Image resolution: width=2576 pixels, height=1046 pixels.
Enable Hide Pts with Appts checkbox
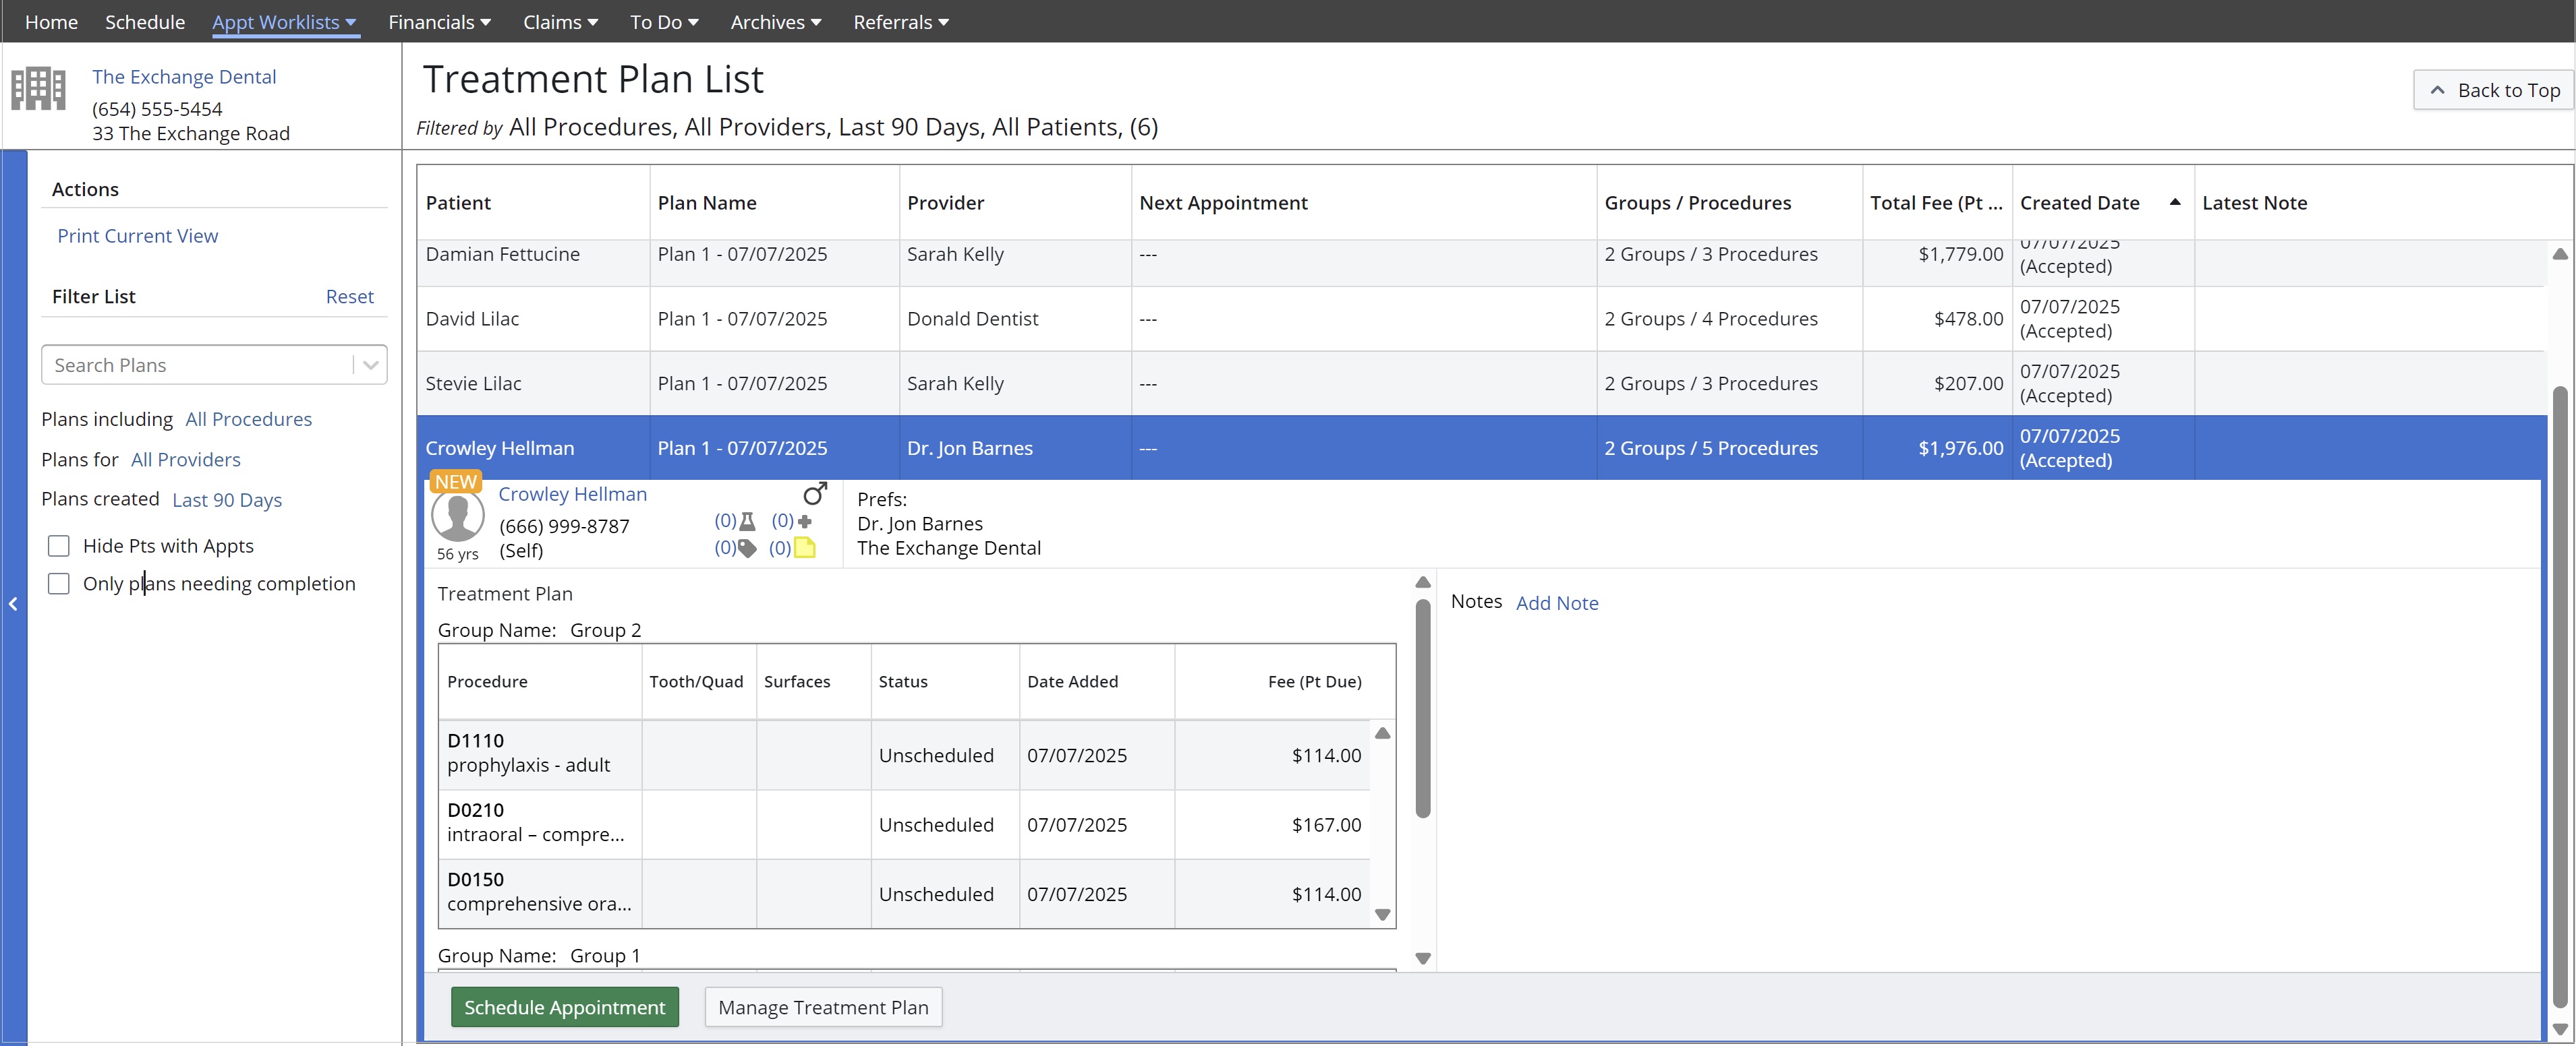coord(59,545)
